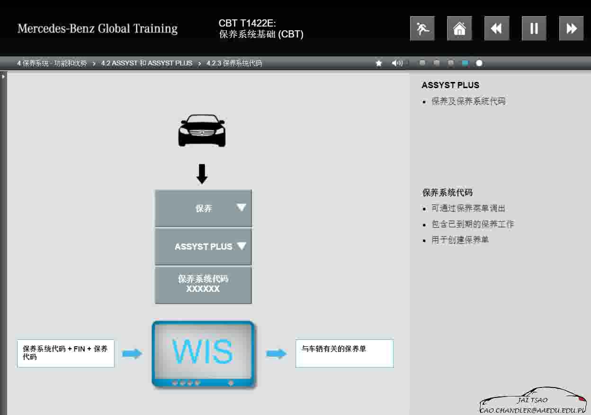This screenshot has height=415, width=591.
Task: Pause the training playback
Action: click(x=534, y=28)
